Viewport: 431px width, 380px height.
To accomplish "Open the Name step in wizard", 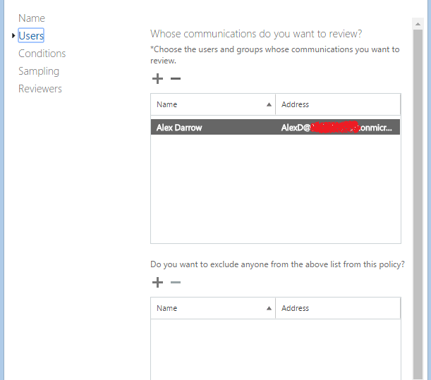I will pos(32,18).
